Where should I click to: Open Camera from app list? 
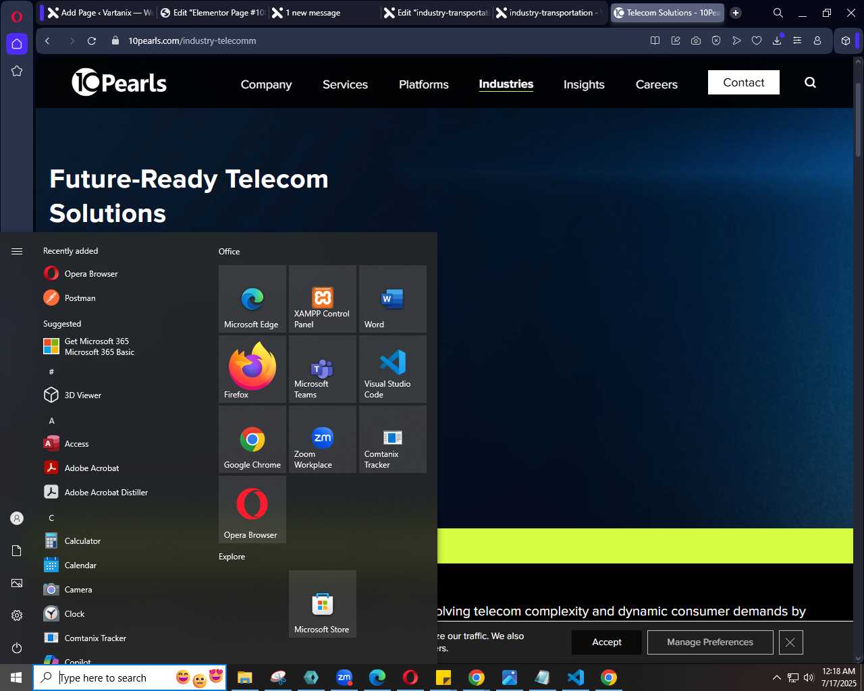[x=122, y=589]
